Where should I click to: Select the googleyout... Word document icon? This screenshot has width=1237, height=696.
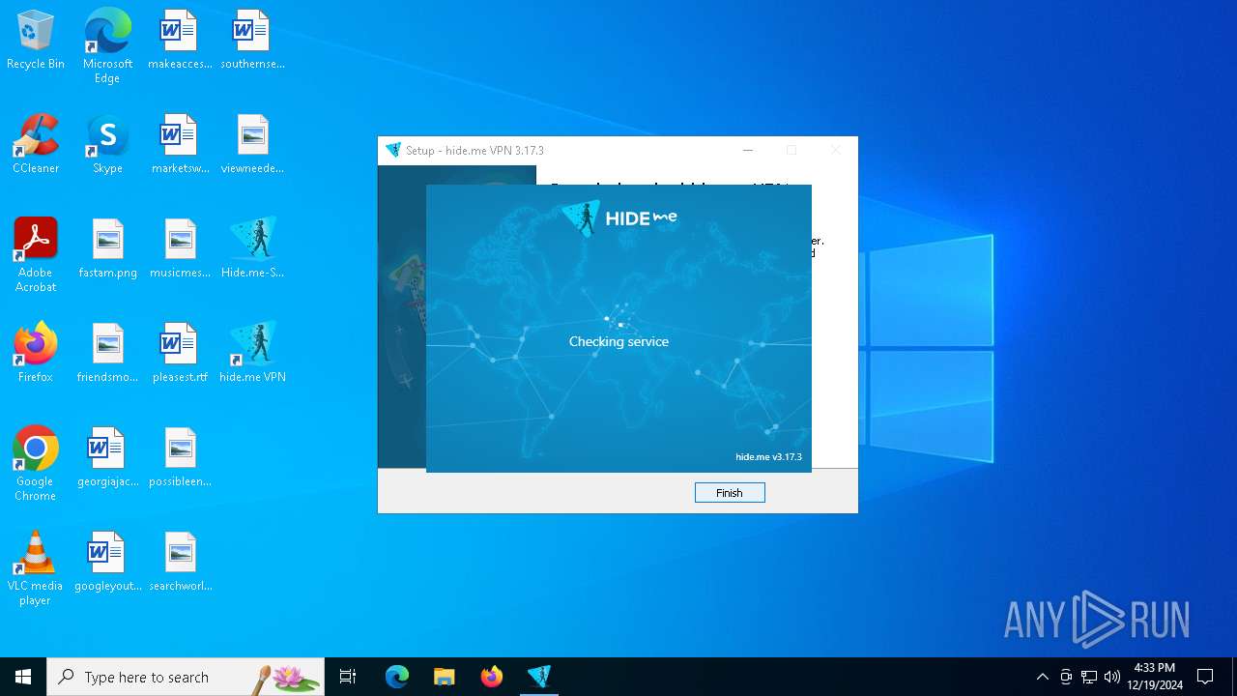(x=107, y=563)
